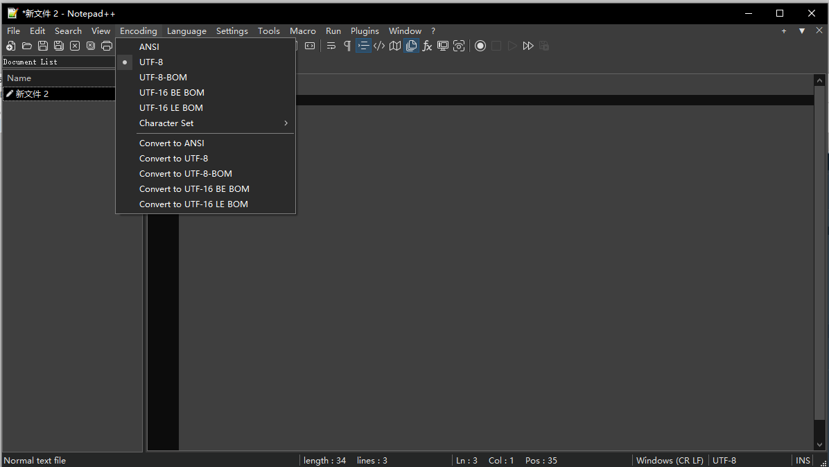Open the File menu

pos(13,30)
